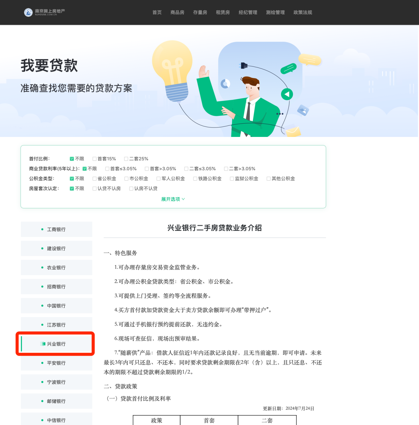Select 兴业银行 in the bank list
Viewport: 419px width, 425px height.
57,344
